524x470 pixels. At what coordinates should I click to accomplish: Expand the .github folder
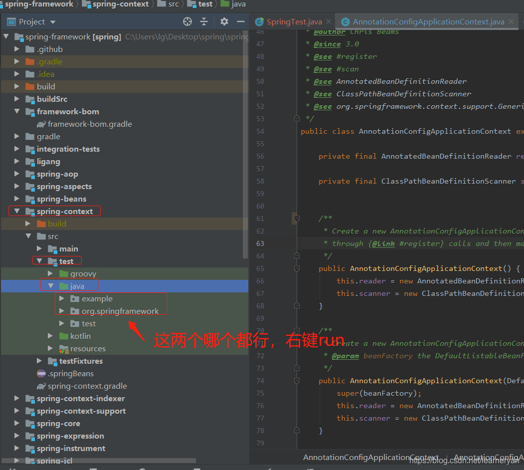(17, 49)
